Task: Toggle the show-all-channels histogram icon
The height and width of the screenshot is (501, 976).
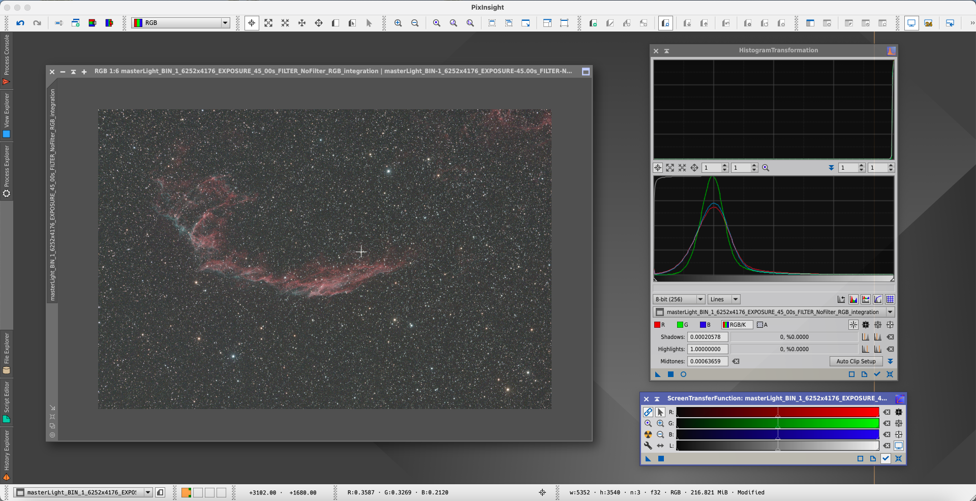Action: pos(853,299)
